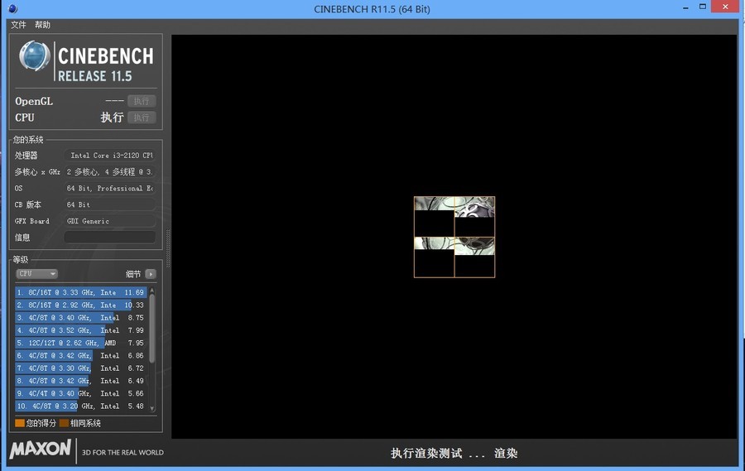Image resolution: width=745 pixels, height=471 pixels.
Task: Click ranking list scroll-down arrow
Action: pos(151,408)
